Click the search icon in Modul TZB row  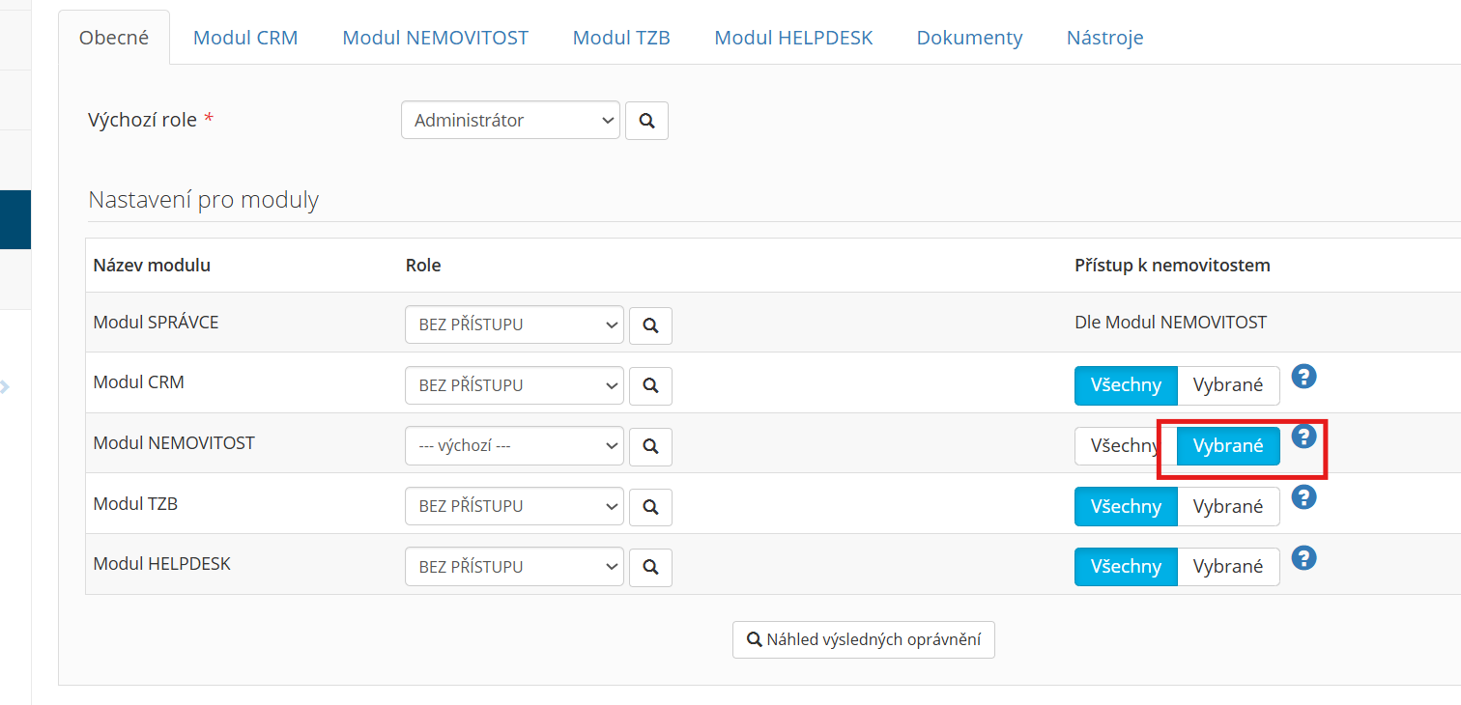[650, 506]
